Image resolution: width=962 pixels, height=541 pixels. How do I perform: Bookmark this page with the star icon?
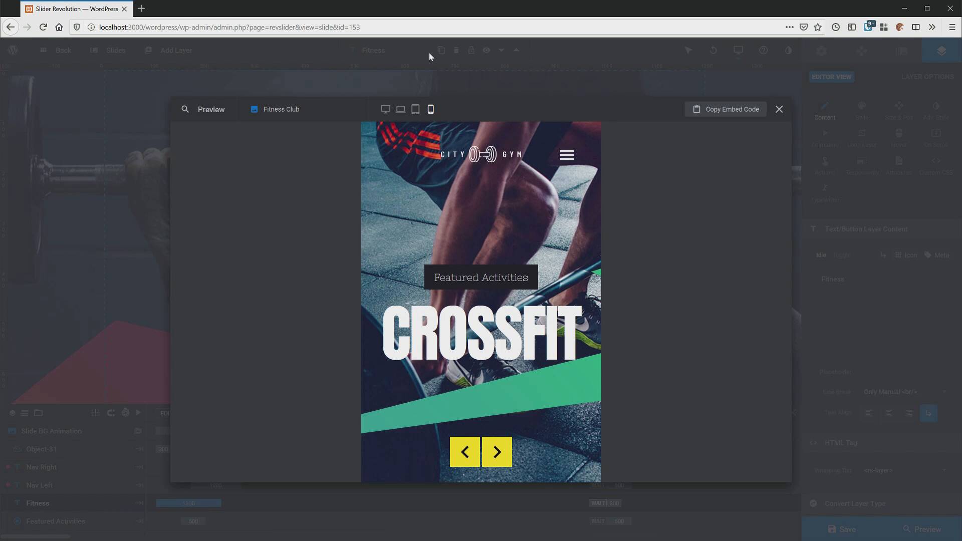(818, 27)
